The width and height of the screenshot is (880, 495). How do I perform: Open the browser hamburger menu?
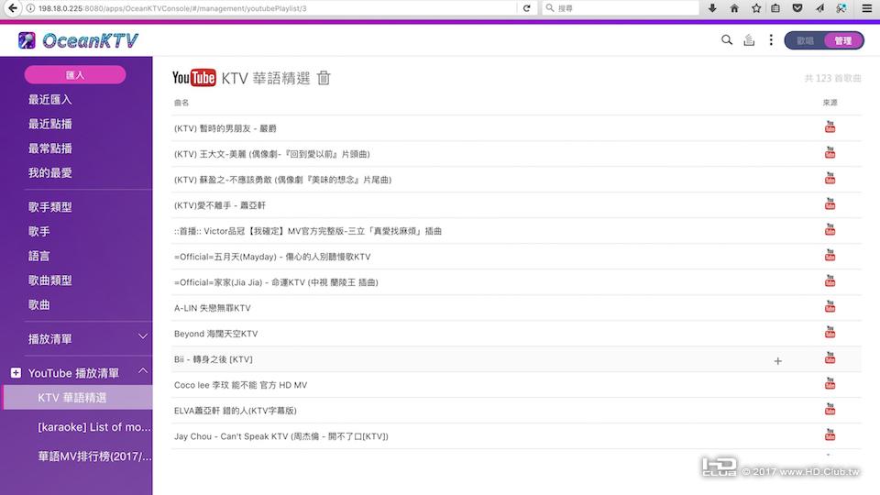point(867,8)
